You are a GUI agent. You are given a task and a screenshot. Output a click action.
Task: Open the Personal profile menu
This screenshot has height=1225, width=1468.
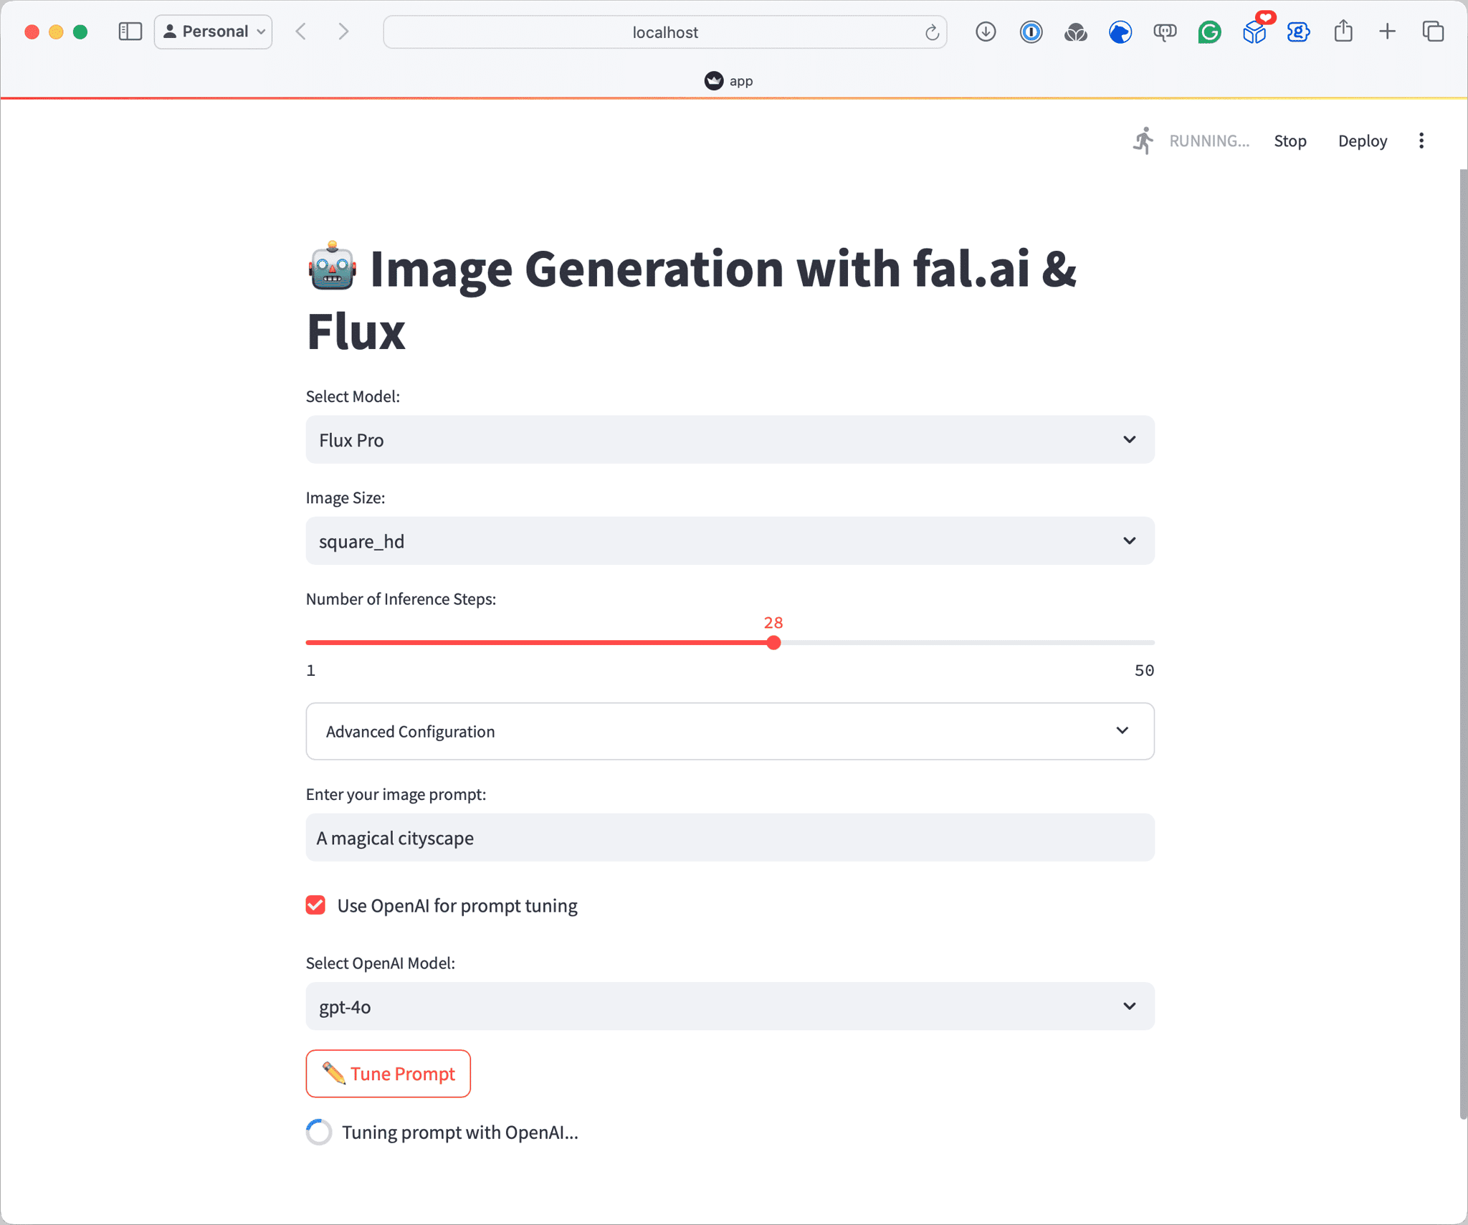(x=214, y=32)
